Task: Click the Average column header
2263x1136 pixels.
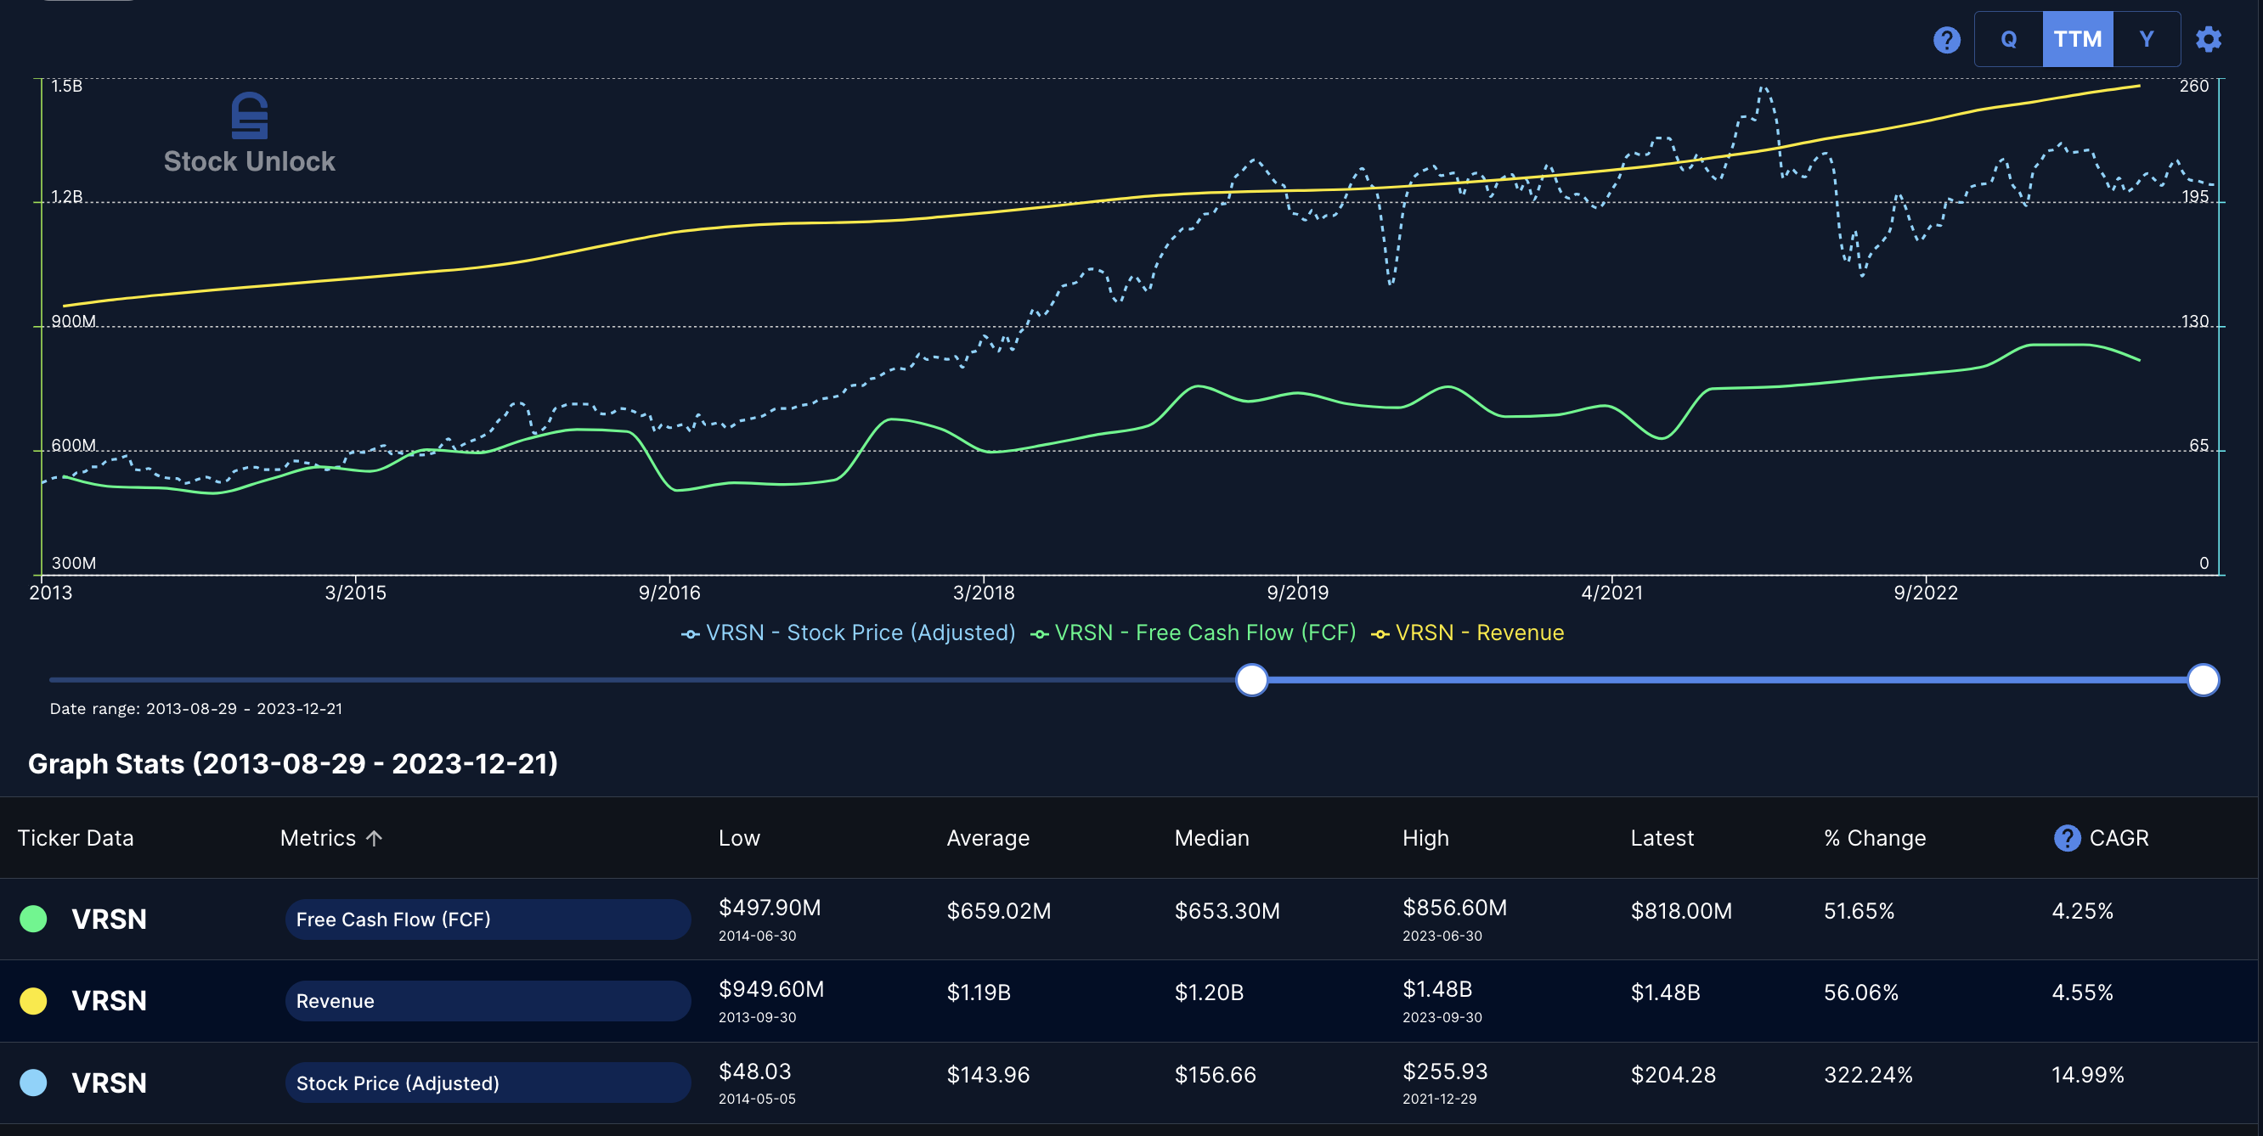Action: (x=987, y=838)
